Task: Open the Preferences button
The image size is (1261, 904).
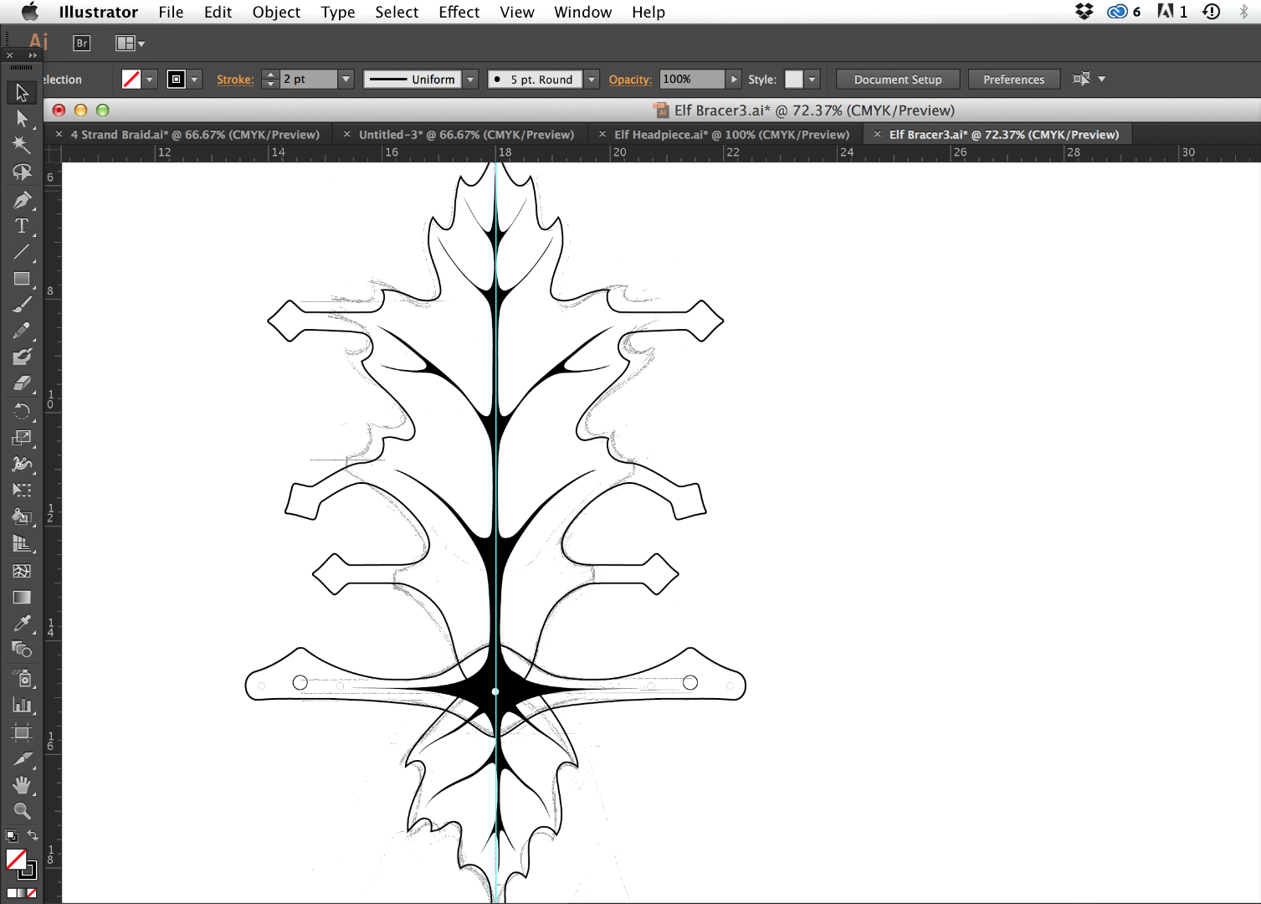Action: pos(1013,80)
